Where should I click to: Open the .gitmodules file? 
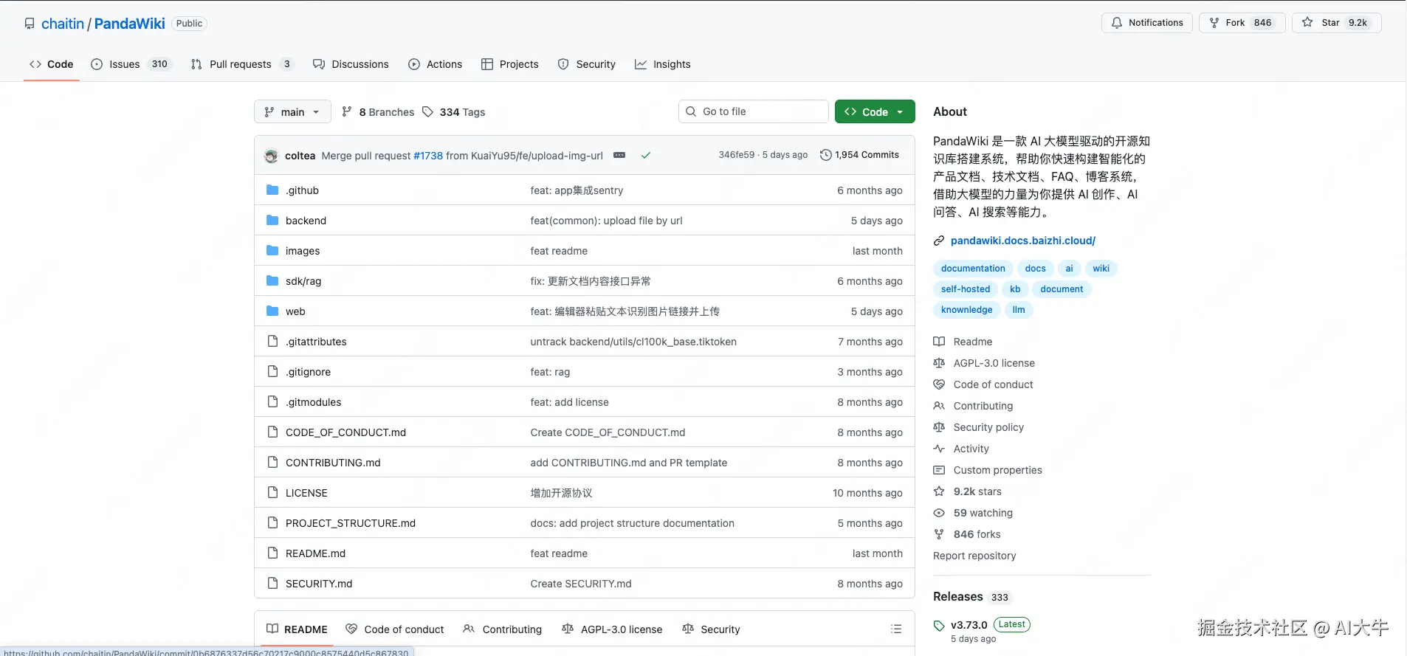pos(313,402)
